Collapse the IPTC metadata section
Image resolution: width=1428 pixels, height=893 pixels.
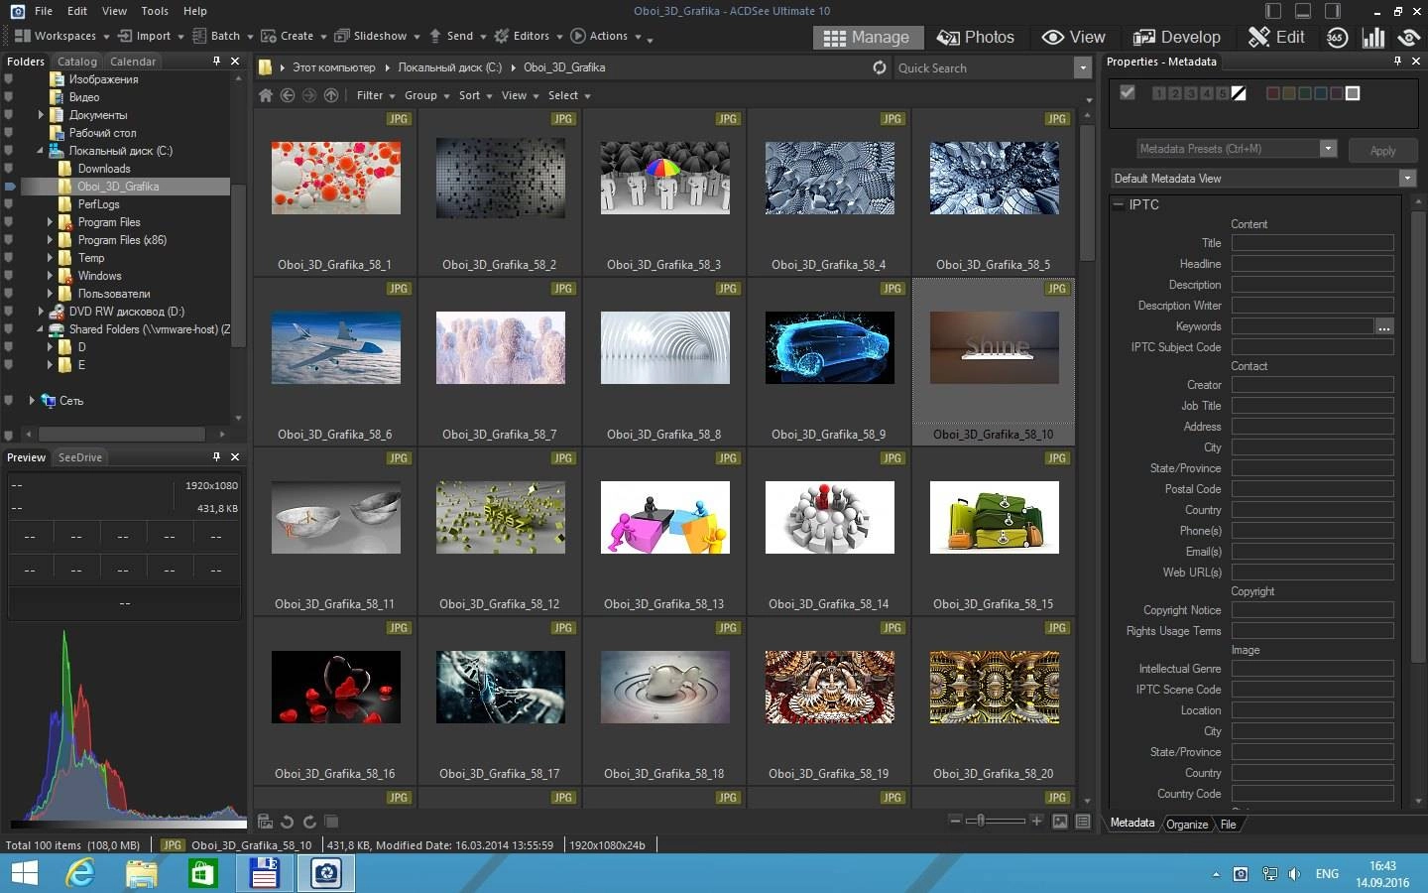(x=1118, y=204)
